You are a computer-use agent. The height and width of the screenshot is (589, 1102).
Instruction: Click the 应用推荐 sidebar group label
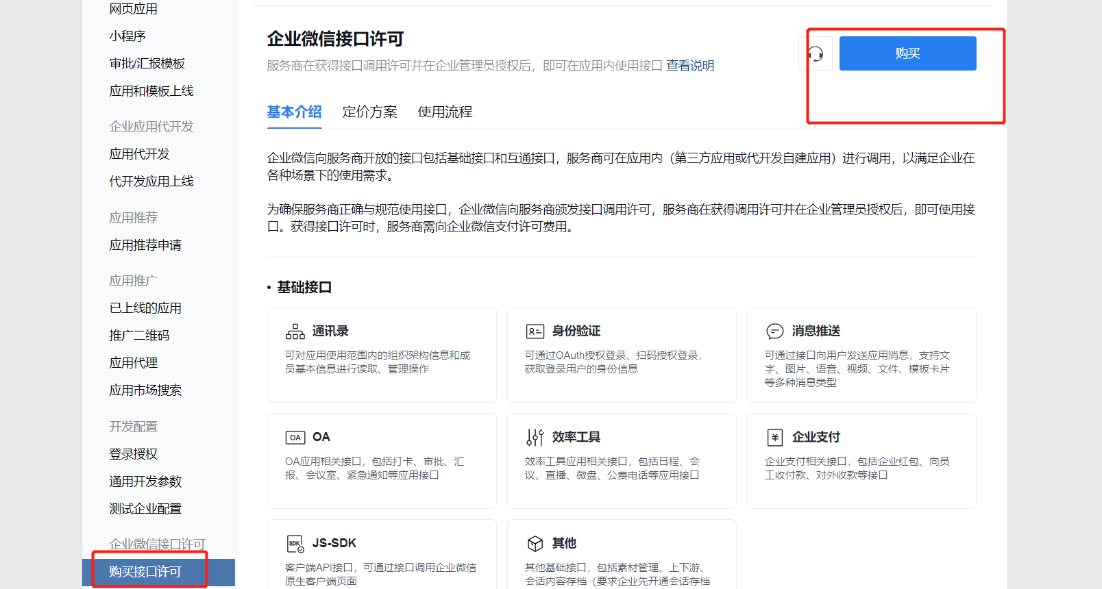[x=134, y=218]
